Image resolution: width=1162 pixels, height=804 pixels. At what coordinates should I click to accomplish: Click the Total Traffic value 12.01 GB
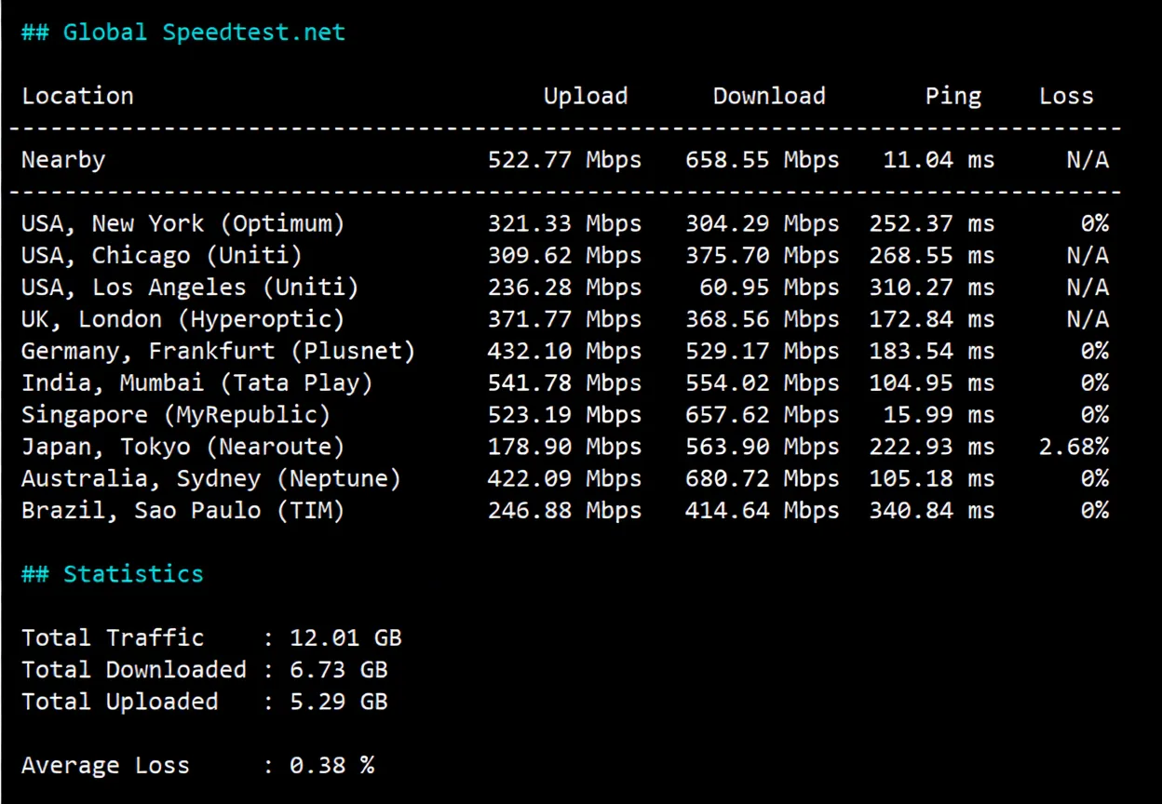point(345,637)
